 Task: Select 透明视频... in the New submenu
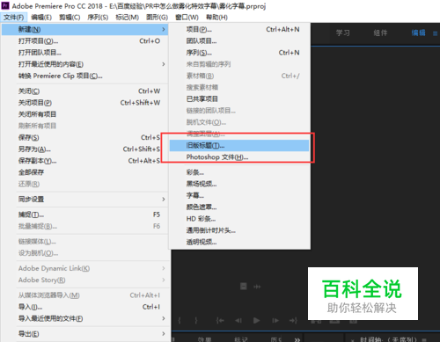(x=239, y=242)
